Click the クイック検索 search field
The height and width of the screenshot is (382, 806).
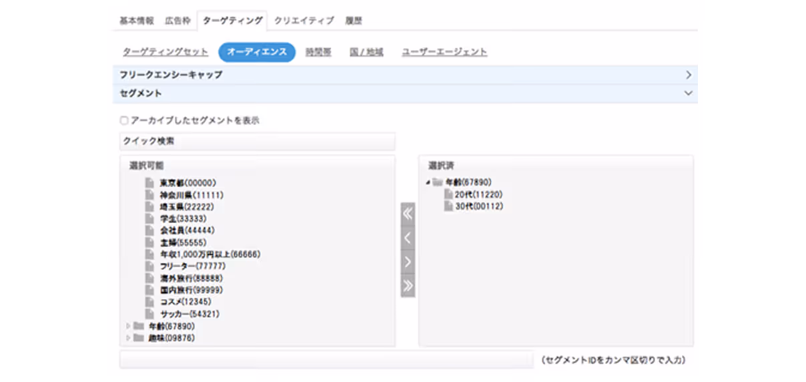pos(258,142)
